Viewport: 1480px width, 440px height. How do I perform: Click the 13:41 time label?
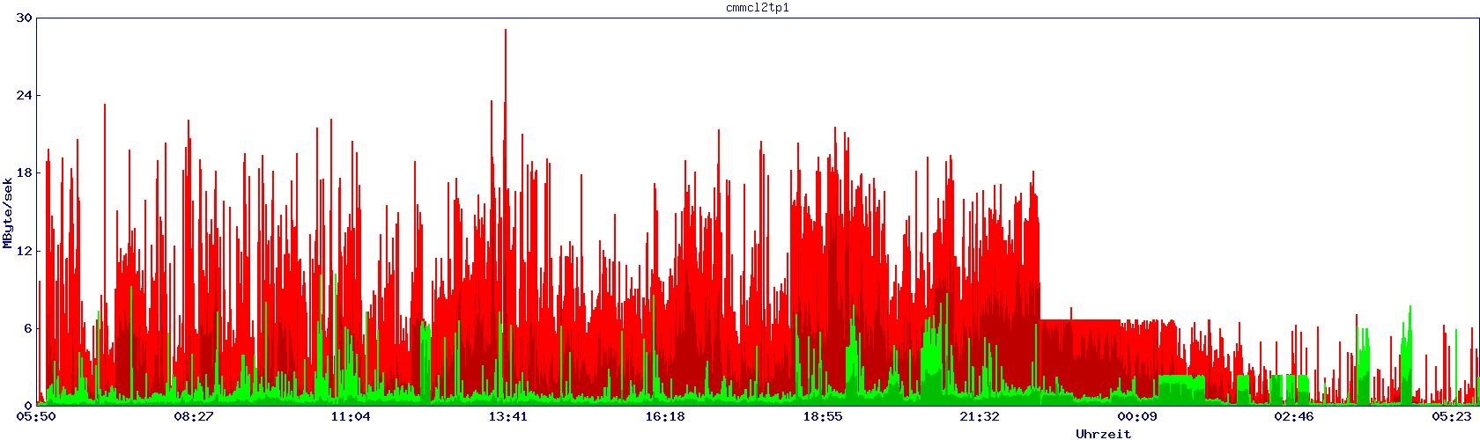(x=508, y=416)
